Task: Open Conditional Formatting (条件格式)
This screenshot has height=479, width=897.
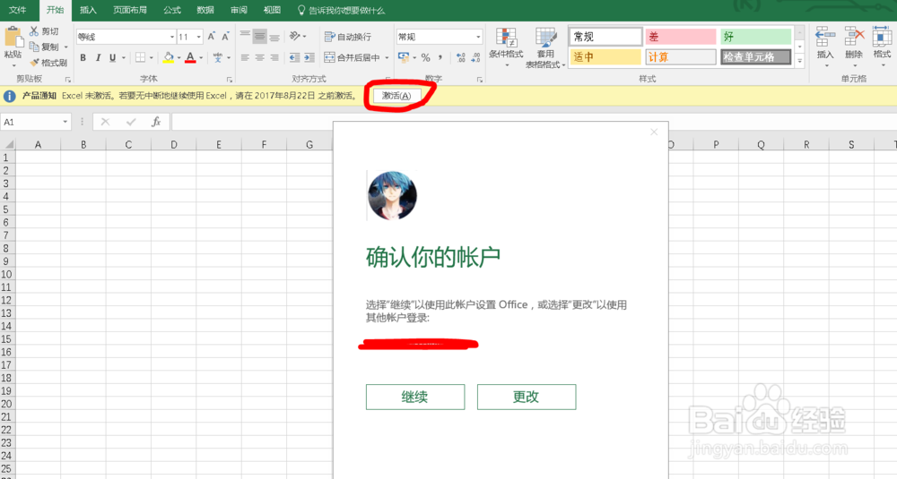Action: pyautogui.click(x=506, y=47)
